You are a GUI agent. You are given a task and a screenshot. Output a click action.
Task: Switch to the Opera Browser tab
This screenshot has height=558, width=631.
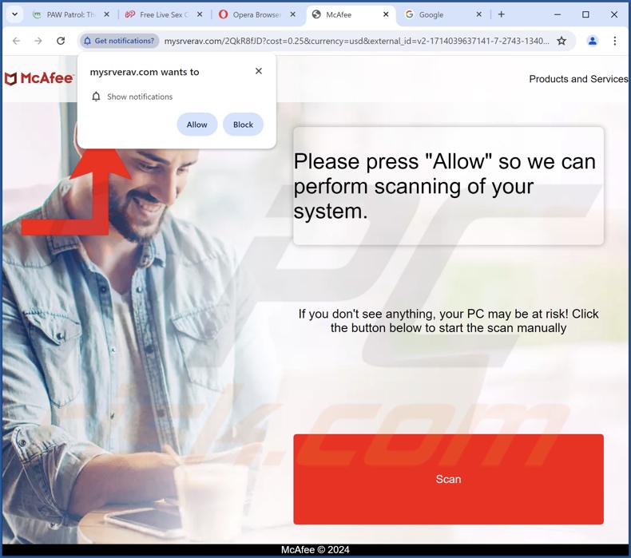(257, 14)
